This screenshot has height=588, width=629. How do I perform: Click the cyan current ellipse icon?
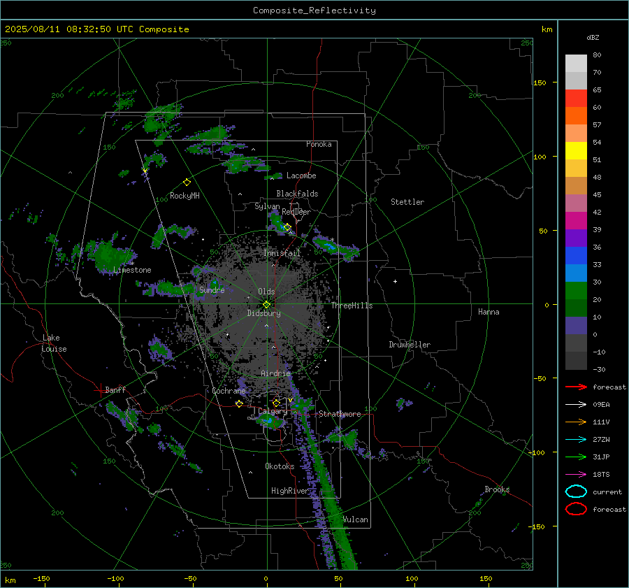pos(576,492)
